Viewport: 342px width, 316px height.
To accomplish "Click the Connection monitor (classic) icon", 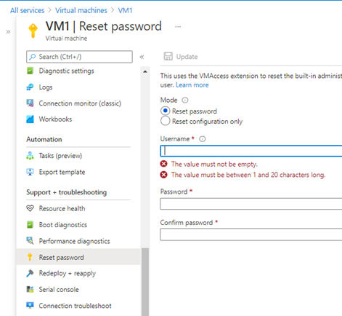I will [x=30, y=103].
